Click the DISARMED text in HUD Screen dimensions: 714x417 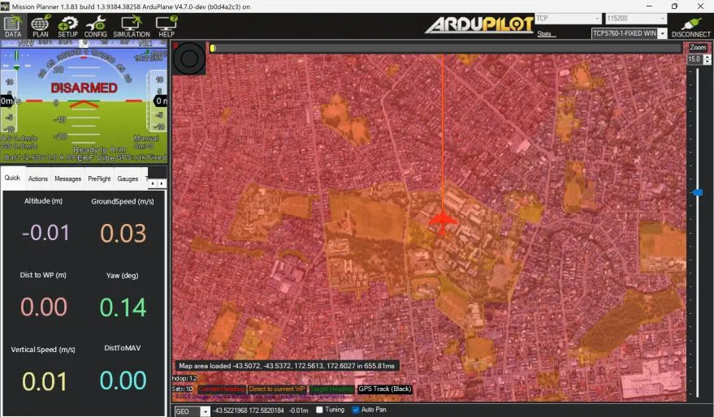coord(84,88)
